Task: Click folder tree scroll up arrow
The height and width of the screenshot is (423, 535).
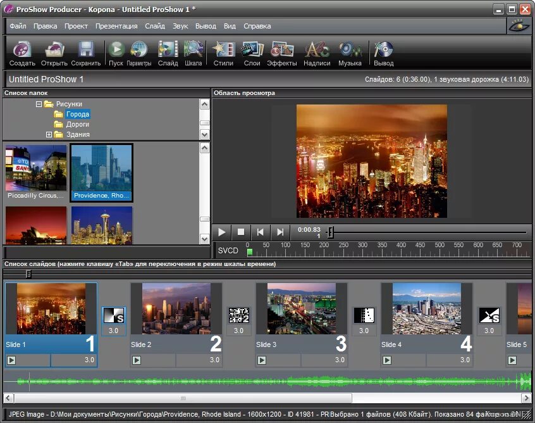Action: [x=205, y=104]
